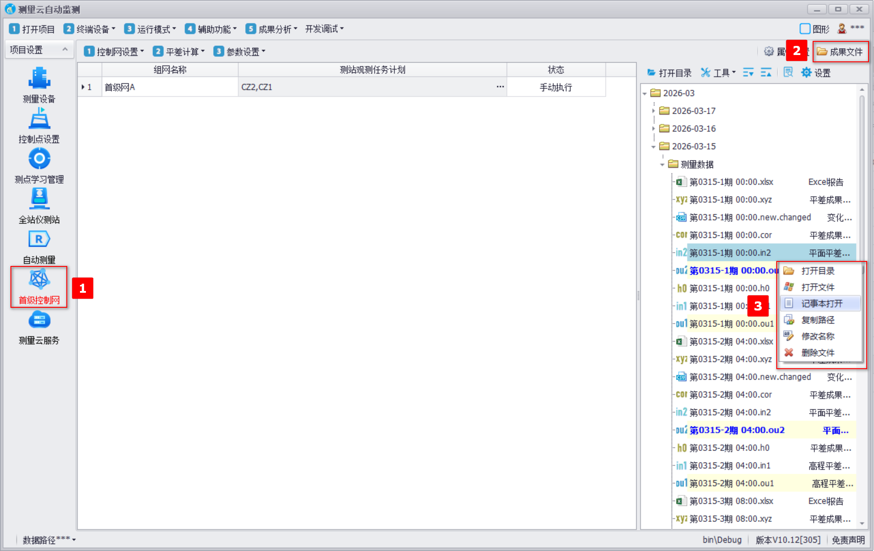Image resolution: width=874 pixels, height=551 pixels.
Task: Click the ellipsis button in CZ2,CZ1 cell
Action: point(500,87)
